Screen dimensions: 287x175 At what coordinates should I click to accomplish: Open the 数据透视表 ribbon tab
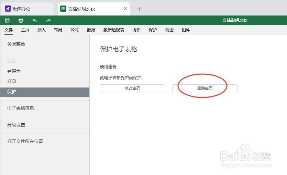114,30
